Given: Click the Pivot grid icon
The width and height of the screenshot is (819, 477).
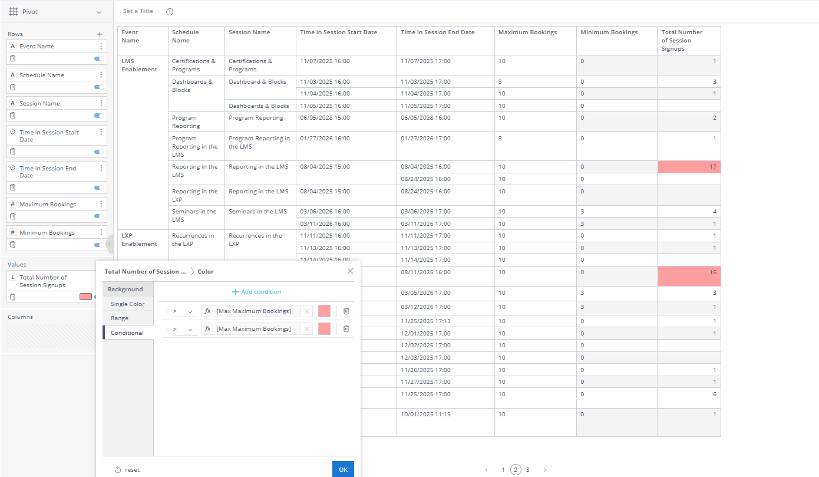Looking at the screenshot, I should 12,11.
